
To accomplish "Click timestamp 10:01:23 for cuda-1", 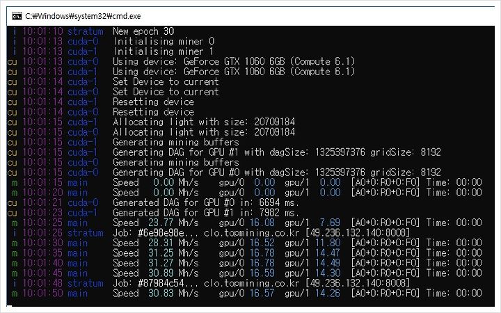I will tap(43, 213).
